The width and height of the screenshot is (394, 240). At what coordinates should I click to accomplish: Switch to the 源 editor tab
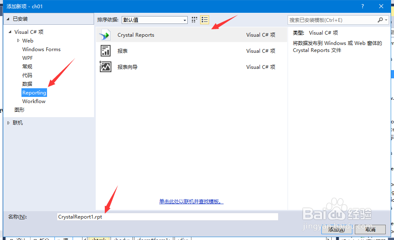(64, 238)
